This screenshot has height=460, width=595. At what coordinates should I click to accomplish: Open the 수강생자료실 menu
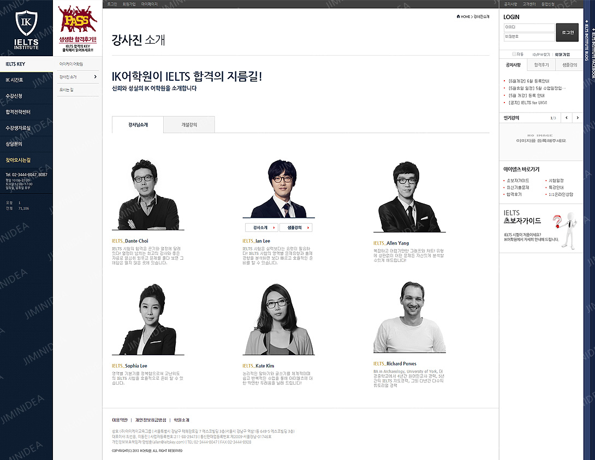[x=27, y=128]
